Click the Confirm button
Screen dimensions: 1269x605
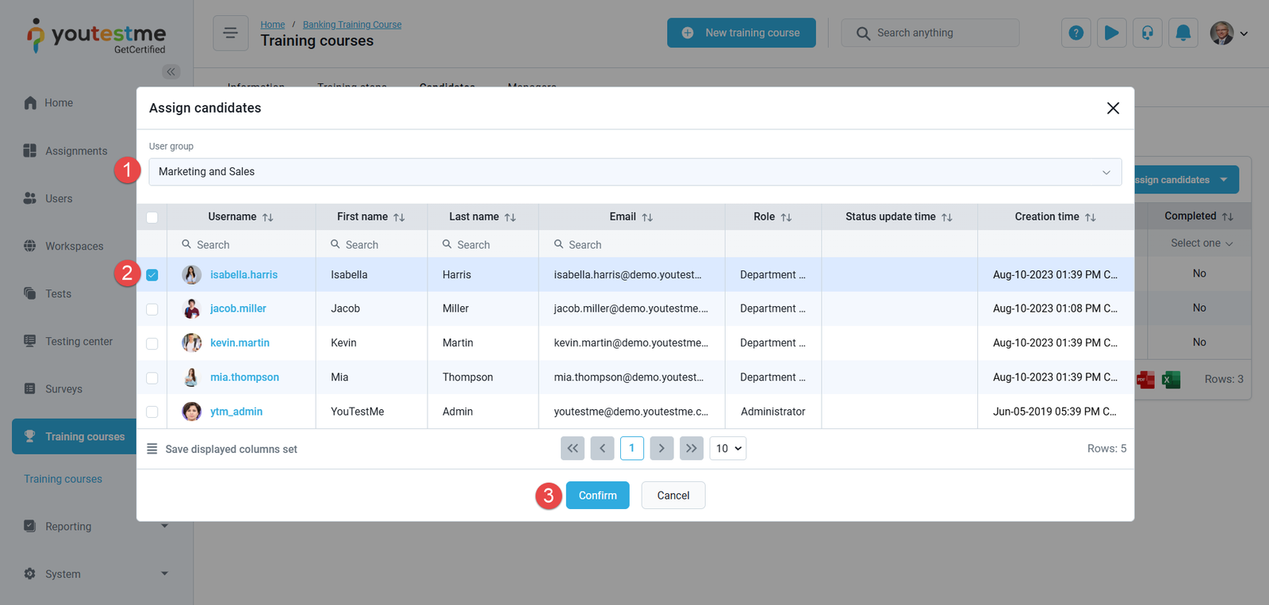point(597,496)
